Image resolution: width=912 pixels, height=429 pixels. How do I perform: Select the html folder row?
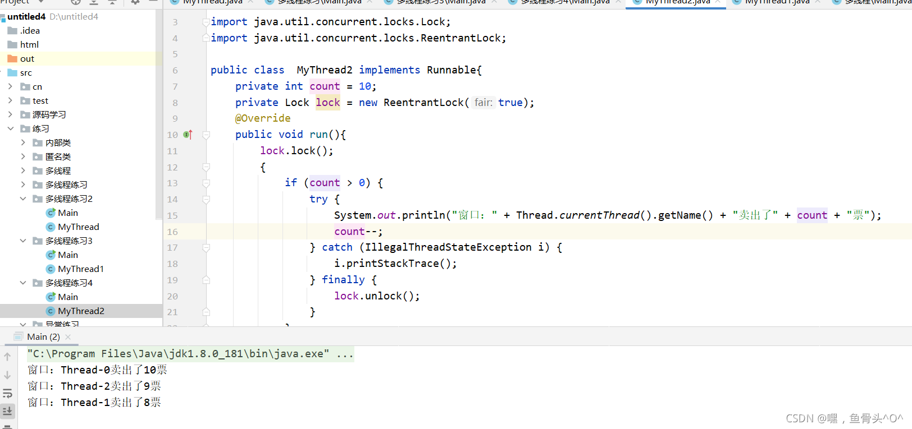tap(81, 44)
